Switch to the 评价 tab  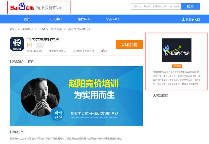[x=31, y=62]
